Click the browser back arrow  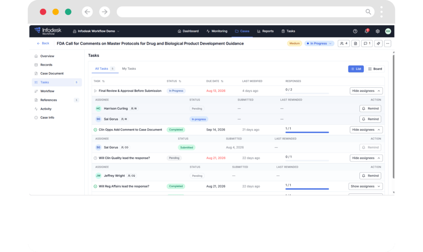tap(87, 12)
